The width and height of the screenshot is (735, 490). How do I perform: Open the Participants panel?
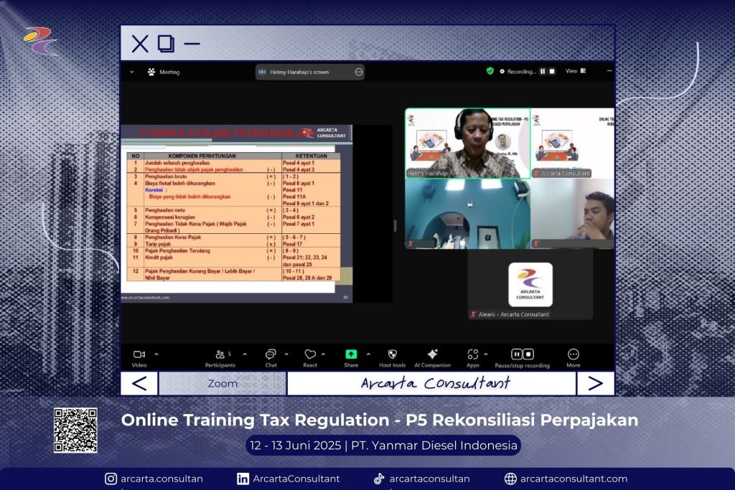(x=220, y=354)
